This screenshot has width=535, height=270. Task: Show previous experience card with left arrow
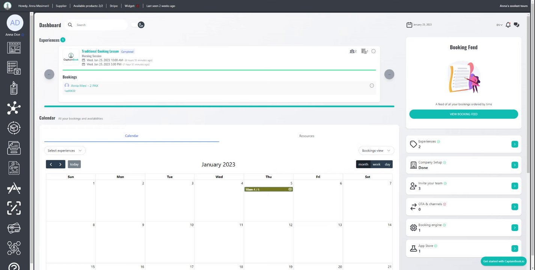point(49,74)
